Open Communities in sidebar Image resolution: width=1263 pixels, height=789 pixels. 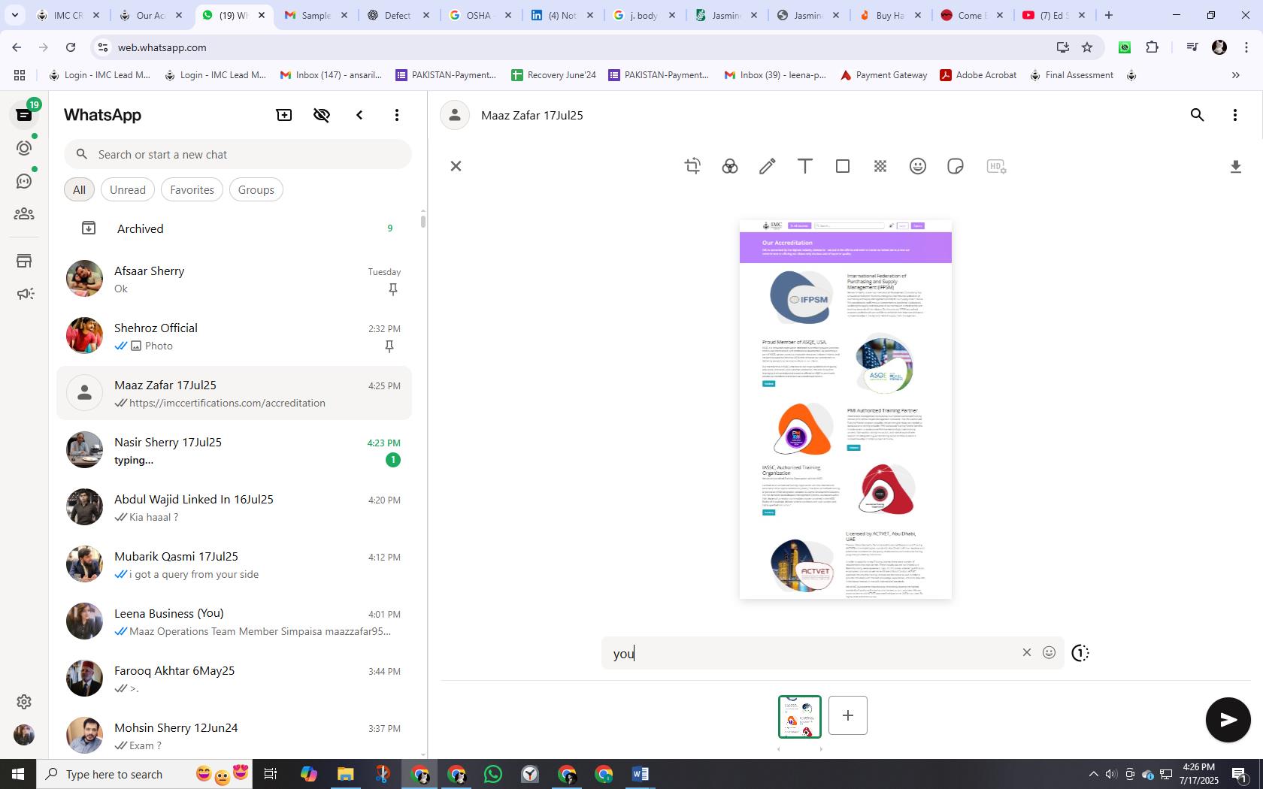click(x=24, y=214)
